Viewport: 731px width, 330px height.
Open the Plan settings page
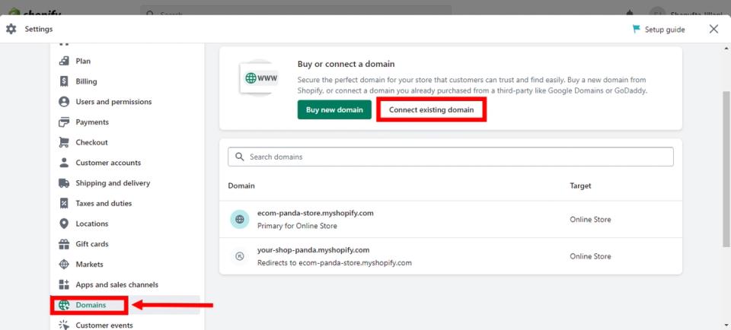[83, 61]
